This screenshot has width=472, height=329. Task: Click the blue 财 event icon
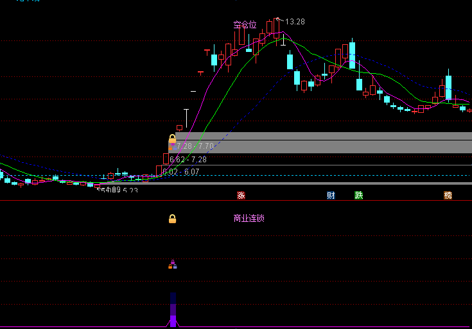tap(331, 196)
